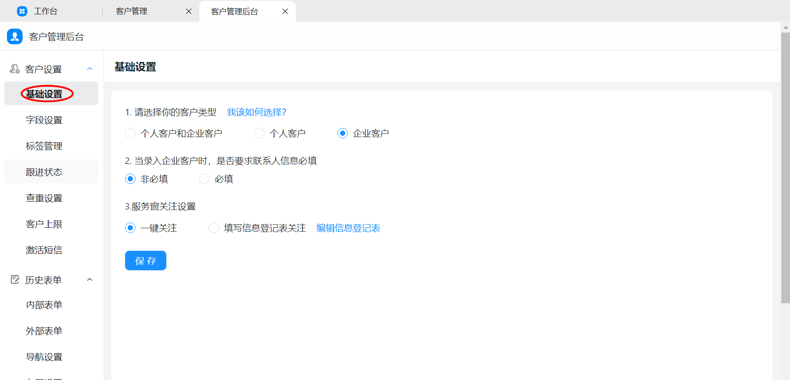Open the 编辑信息登记表 link
This screenshot has height=380, width=790.
[x=348, y=228]
